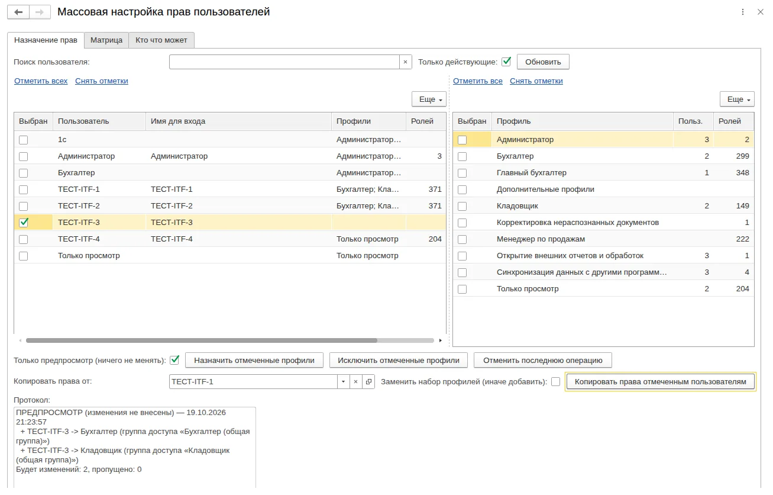773x495 pixels.
Task: Enable 'Заменить набор профилей' checkbox
Action: coord(556,382)
